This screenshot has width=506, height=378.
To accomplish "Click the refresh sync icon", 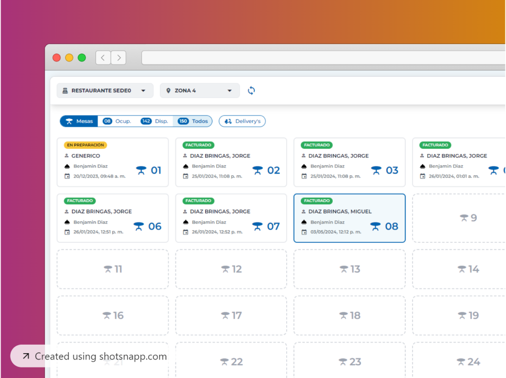I will click(x=251, y=91).
